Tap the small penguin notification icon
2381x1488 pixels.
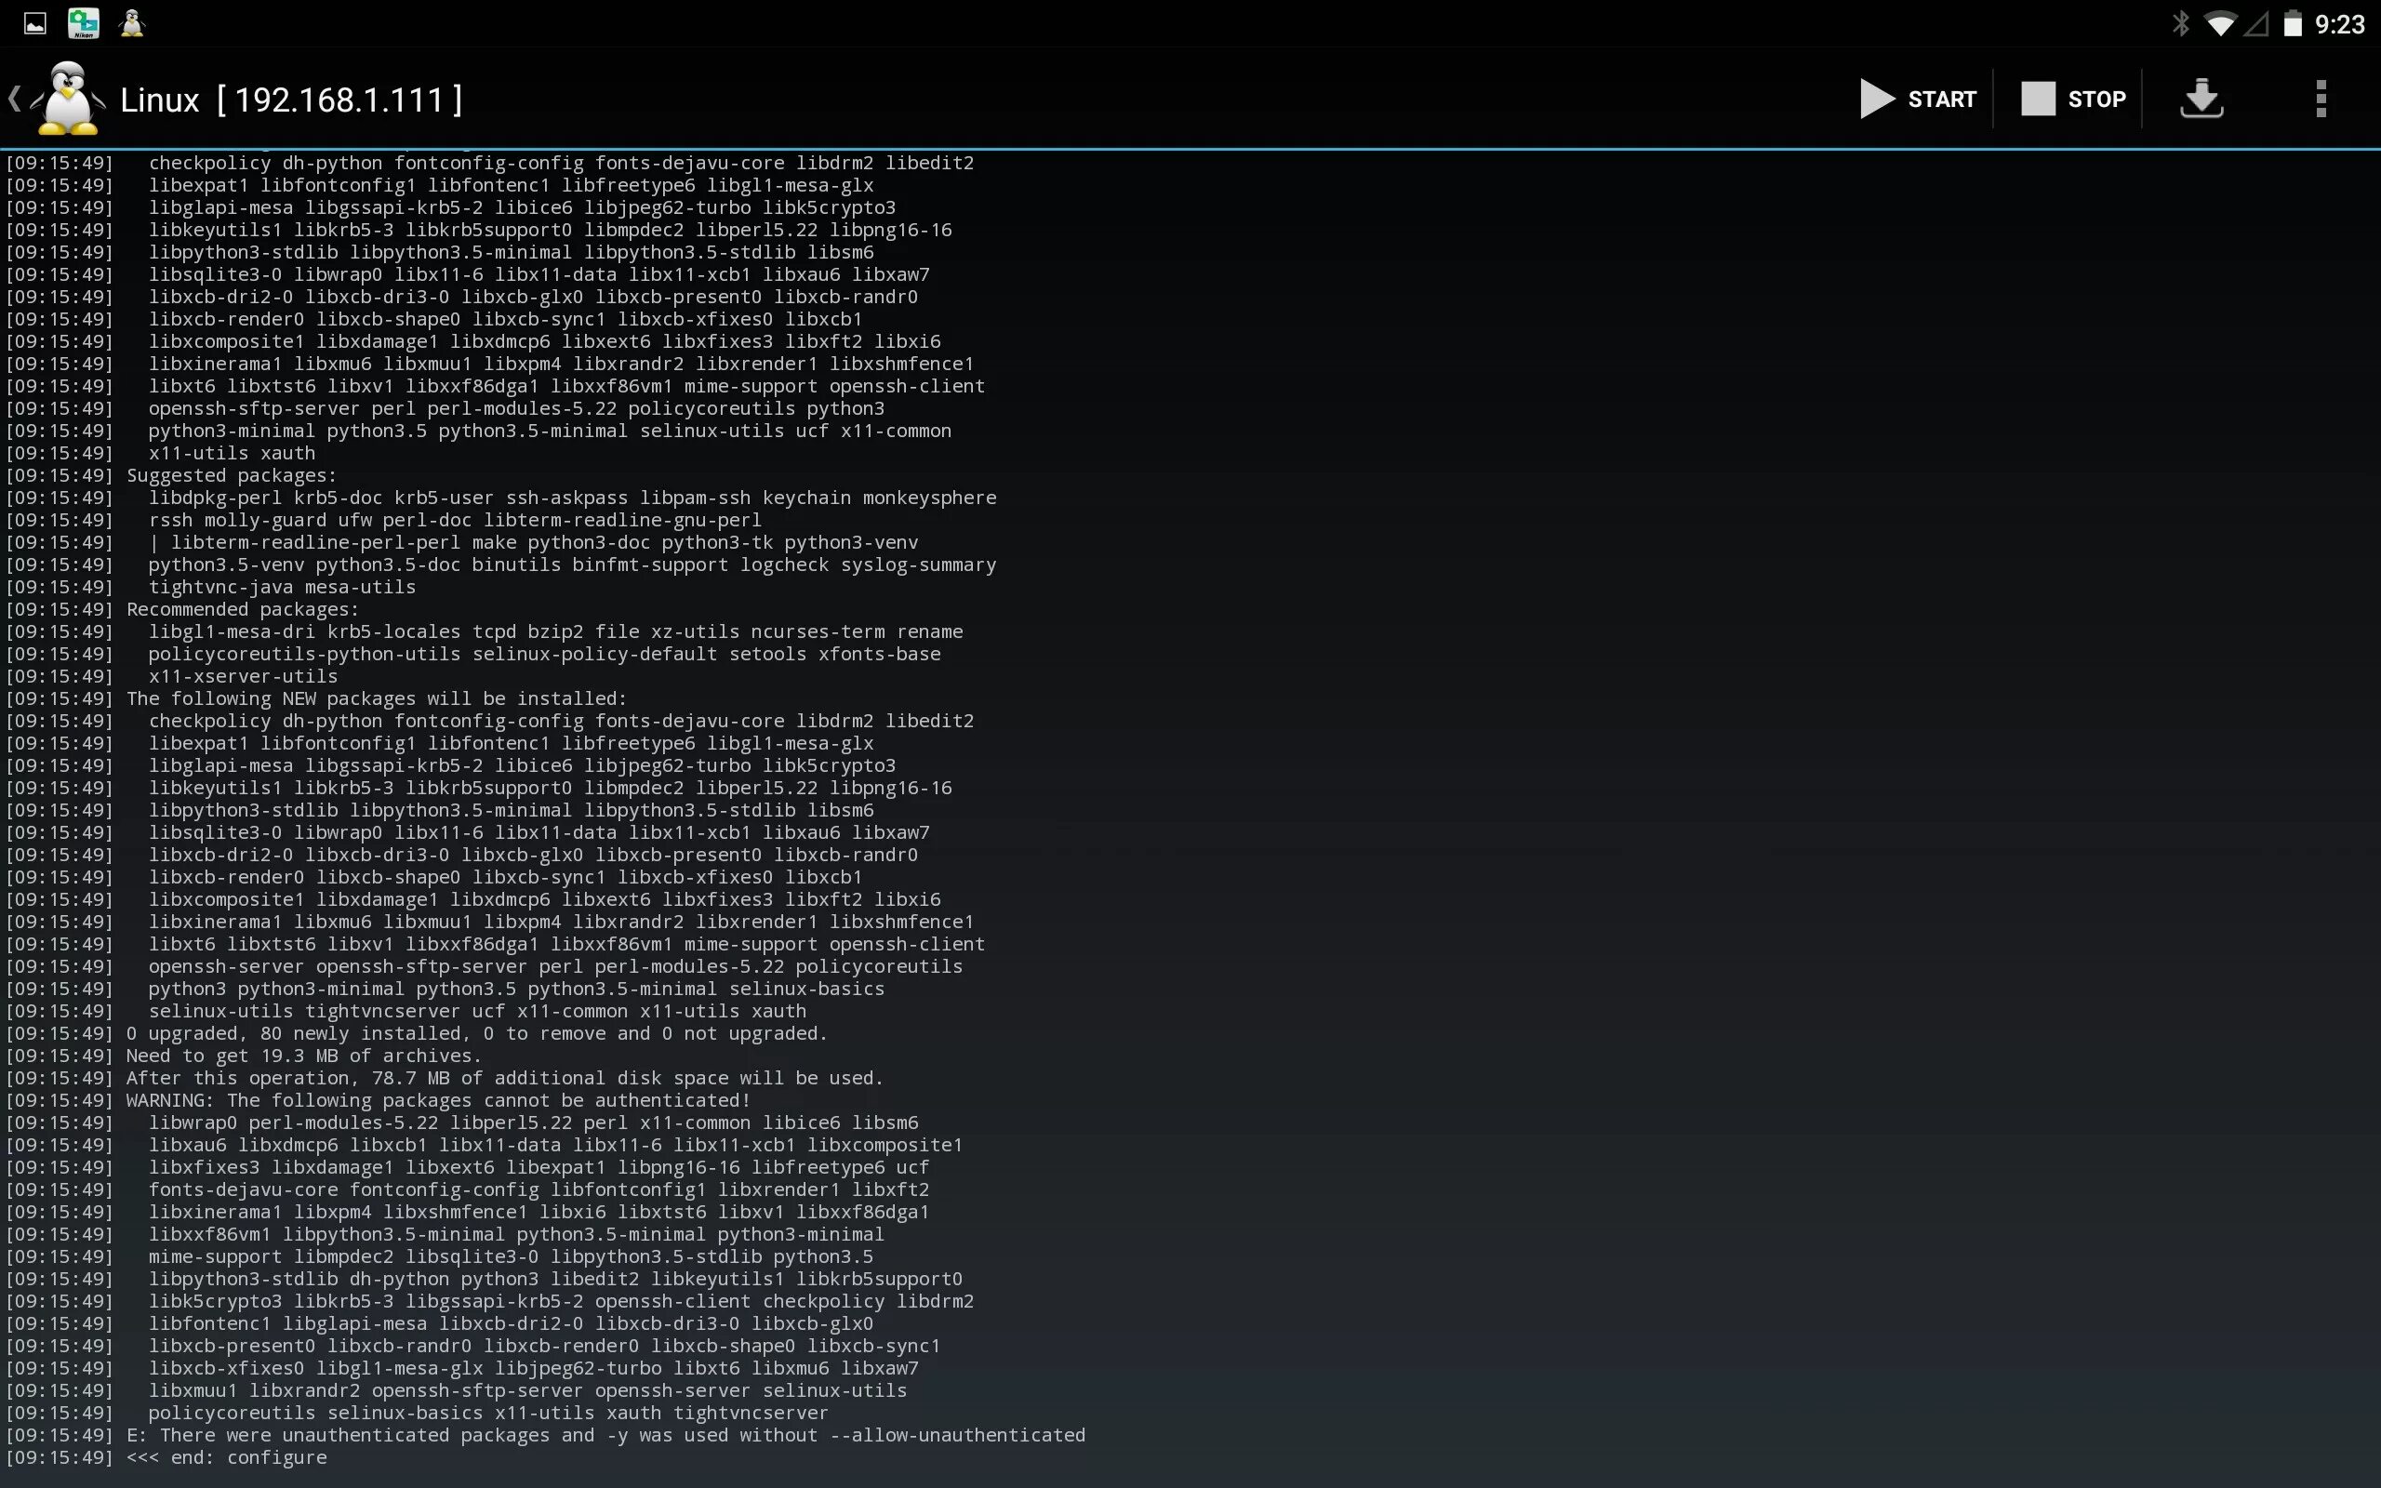[132, 23]
